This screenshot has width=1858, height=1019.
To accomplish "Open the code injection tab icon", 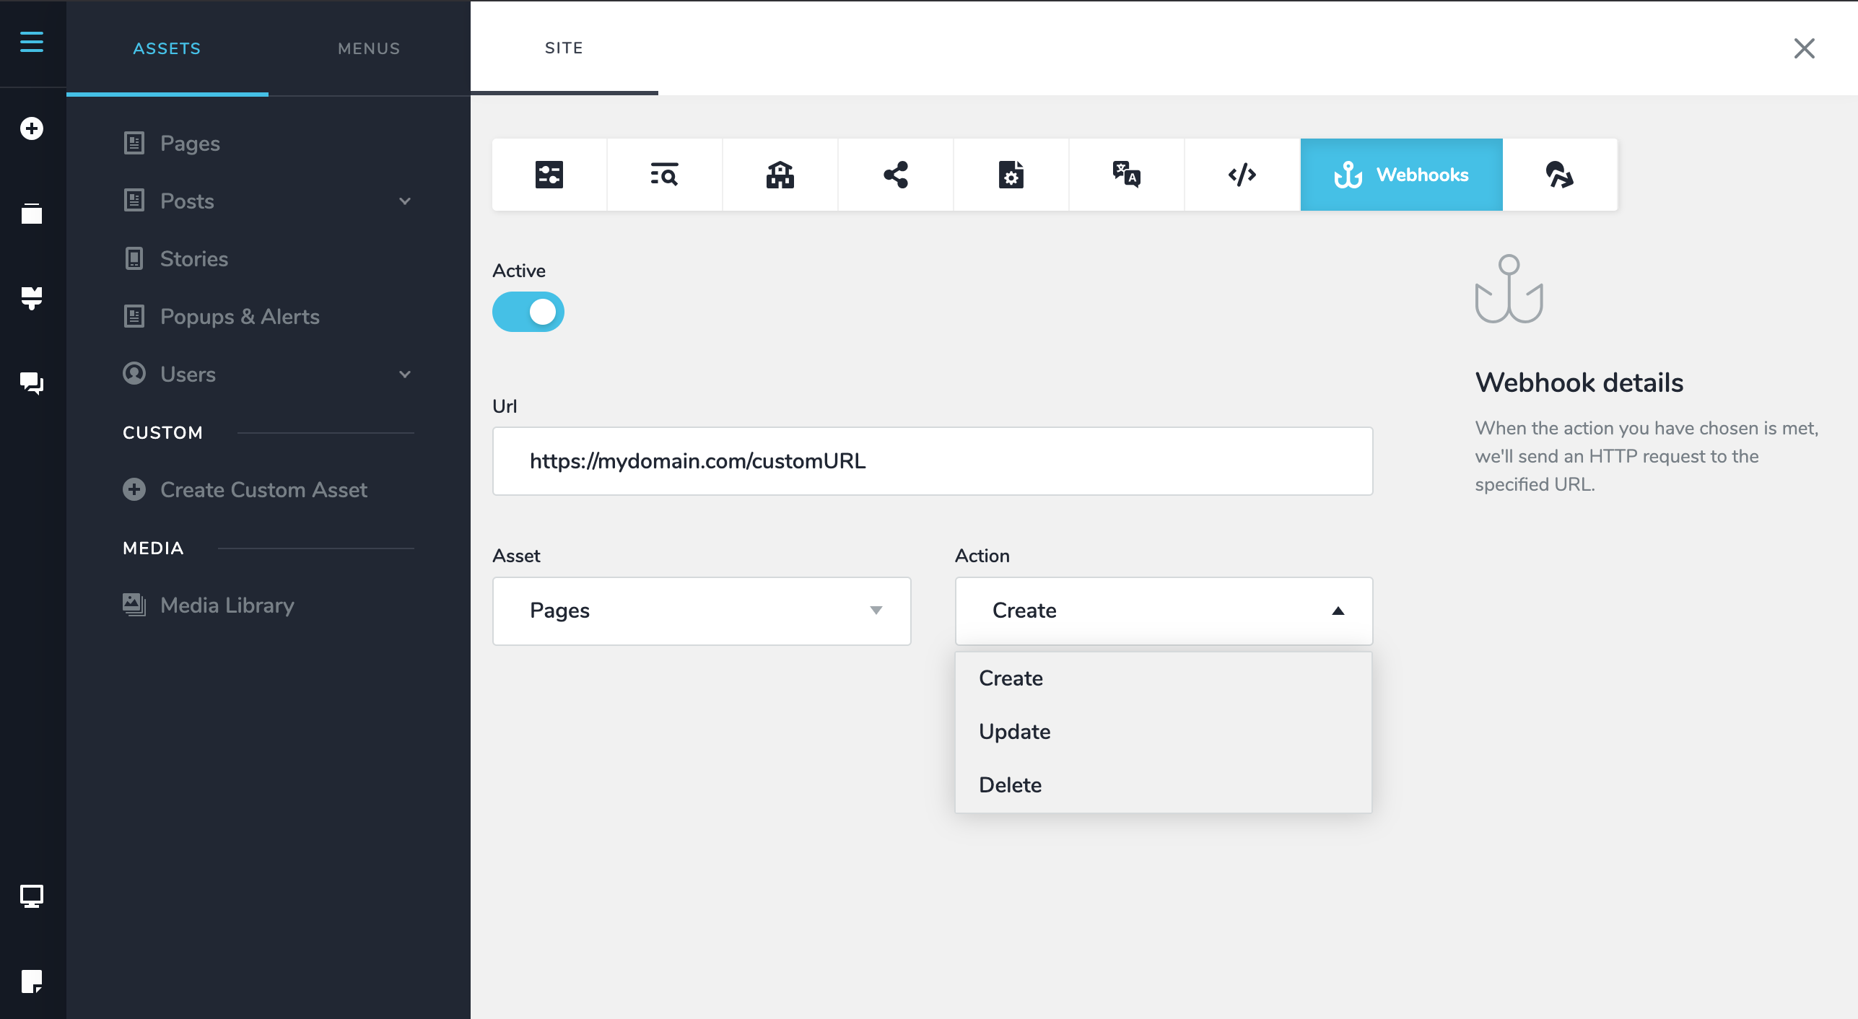I will (1242, 175).
